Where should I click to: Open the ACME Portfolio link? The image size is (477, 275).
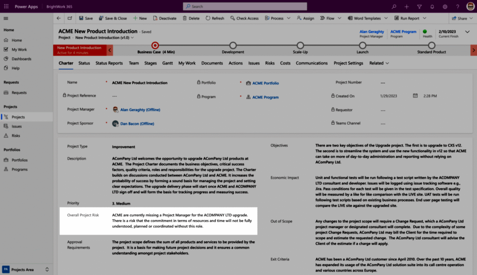[266, 83]
